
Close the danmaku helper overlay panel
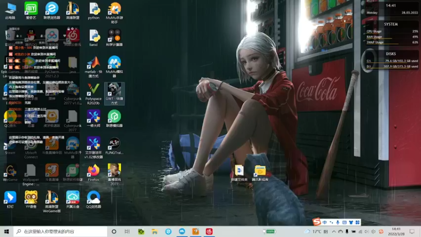tap(76, 28)
